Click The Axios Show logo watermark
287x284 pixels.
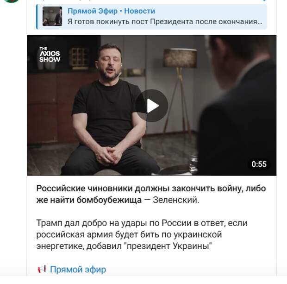(50, 55)
